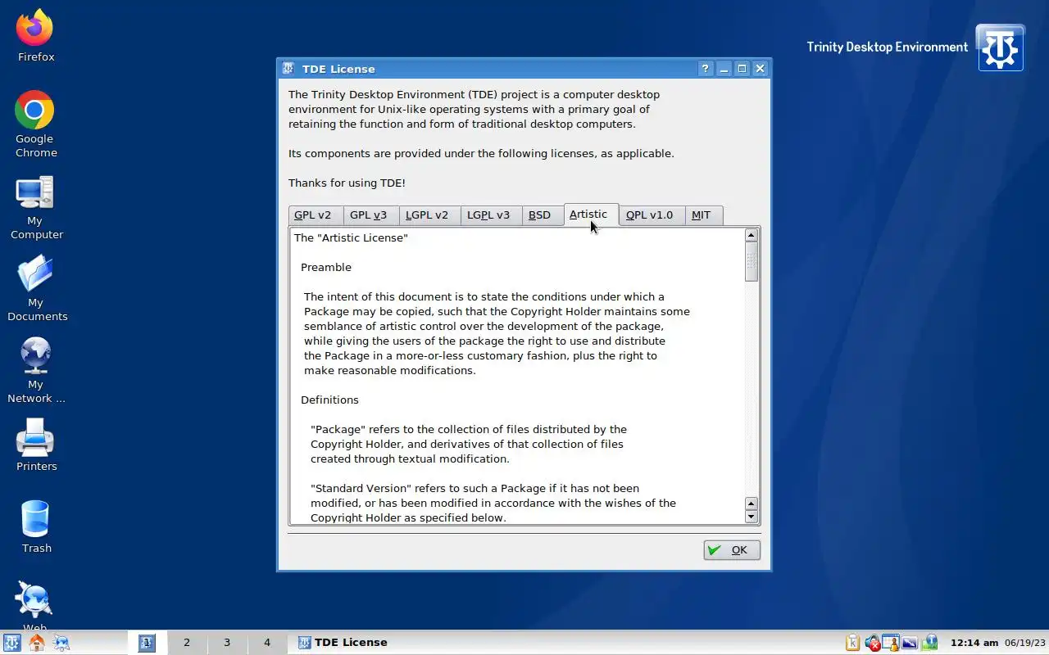Click the "Definitions" heading in the license text
This screenshot has width=1049, height=655.
tap(329, 400)
